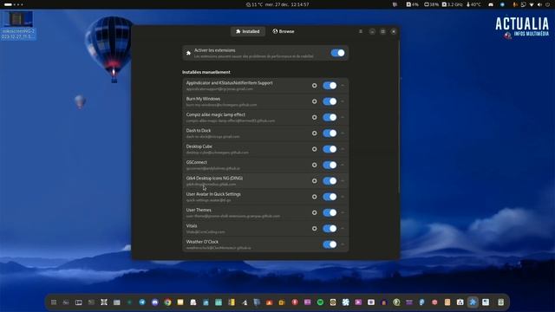555x312 pixels.
Task: Click the workspace indicator in top bar
Action: (x=14, y=4)
